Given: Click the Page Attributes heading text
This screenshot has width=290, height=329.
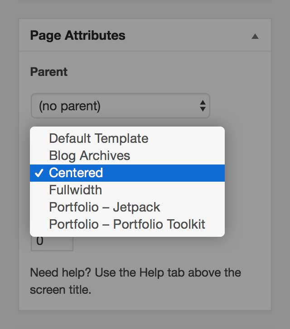Looking at the screenshot, I should (77, 35).
